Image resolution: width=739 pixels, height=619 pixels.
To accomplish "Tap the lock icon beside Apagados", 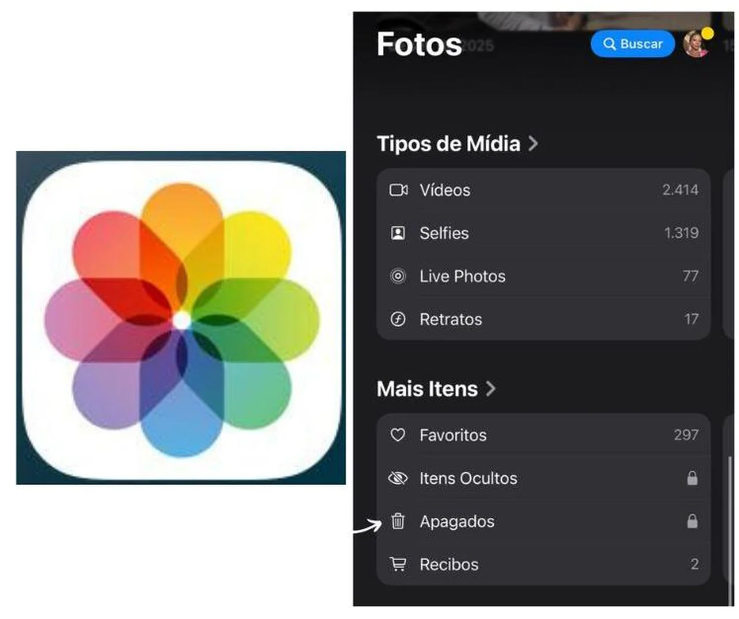I will coord(692,521).
